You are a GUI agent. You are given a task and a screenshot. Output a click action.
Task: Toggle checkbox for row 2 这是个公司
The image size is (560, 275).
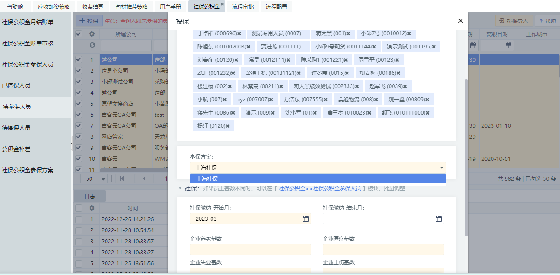point(78,71)
